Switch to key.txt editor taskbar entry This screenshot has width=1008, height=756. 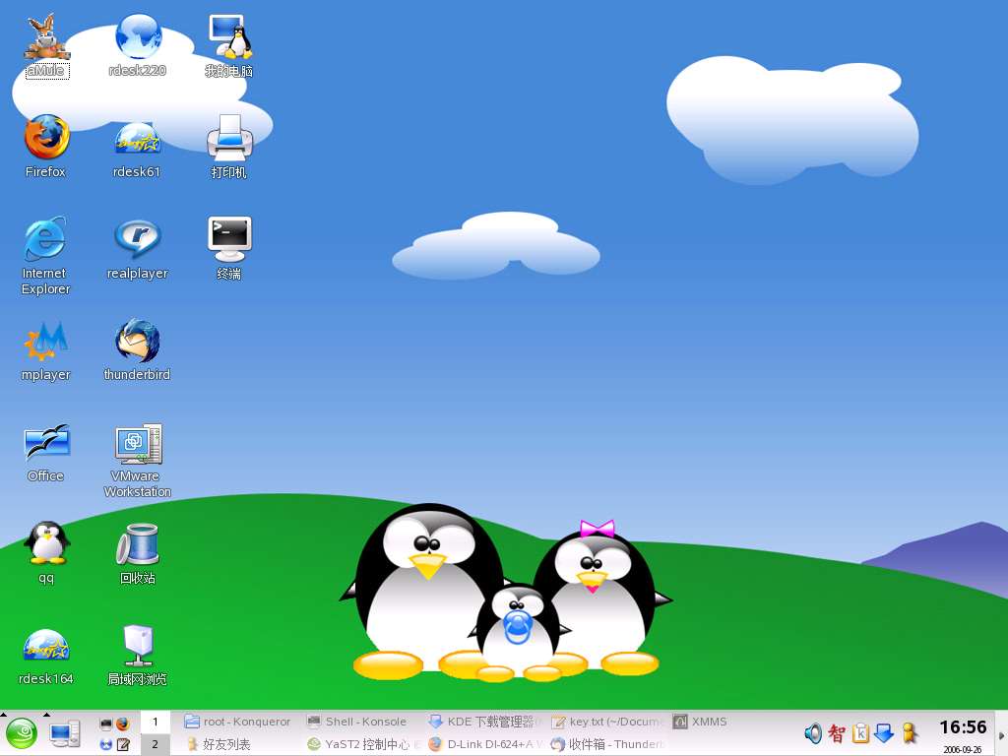pos(604,722)
